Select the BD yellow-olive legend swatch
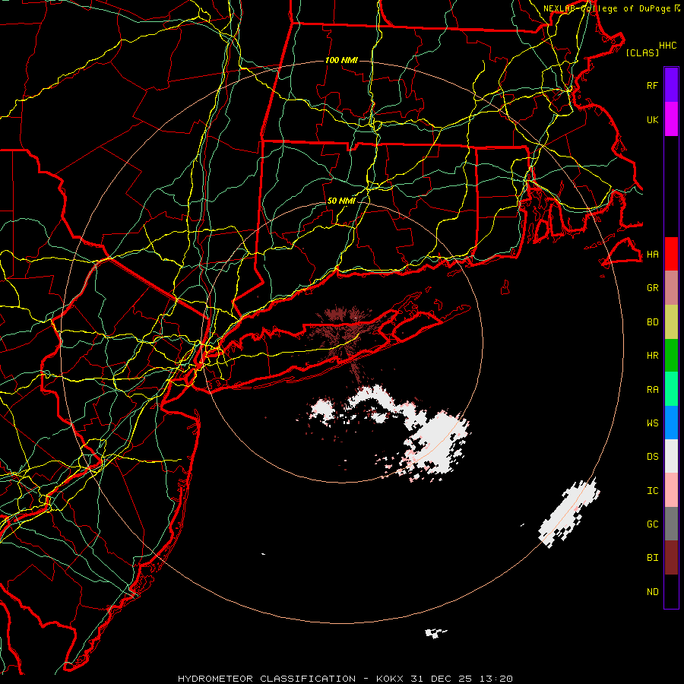 [x=671, y=322]
